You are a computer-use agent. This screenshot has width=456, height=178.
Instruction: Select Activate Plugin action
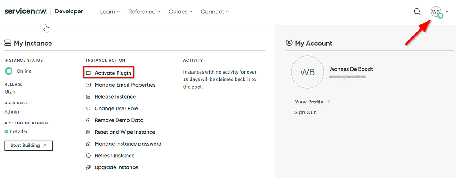point(113,73)
